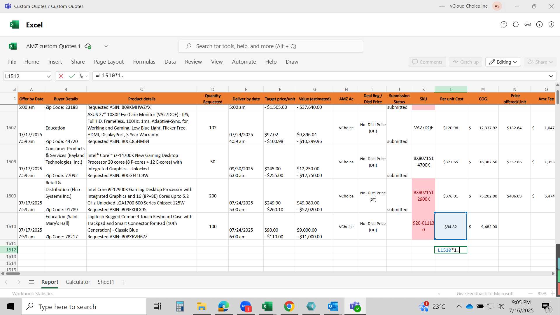Click the SKU cell VA27DQF
Viewport: 560px width, 315px height.
coord(423,128)
